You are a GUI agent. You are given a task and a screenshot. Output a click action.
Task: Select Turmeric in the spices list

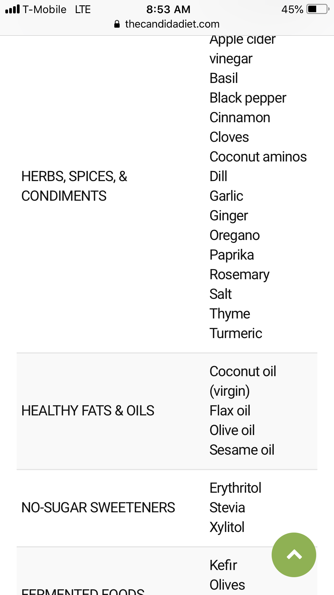coord(236,333)
